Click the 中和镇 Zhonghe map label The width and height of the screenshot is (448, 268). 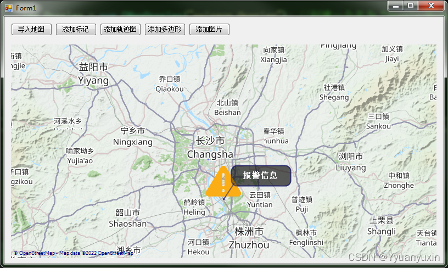click(x=399, y=180)
